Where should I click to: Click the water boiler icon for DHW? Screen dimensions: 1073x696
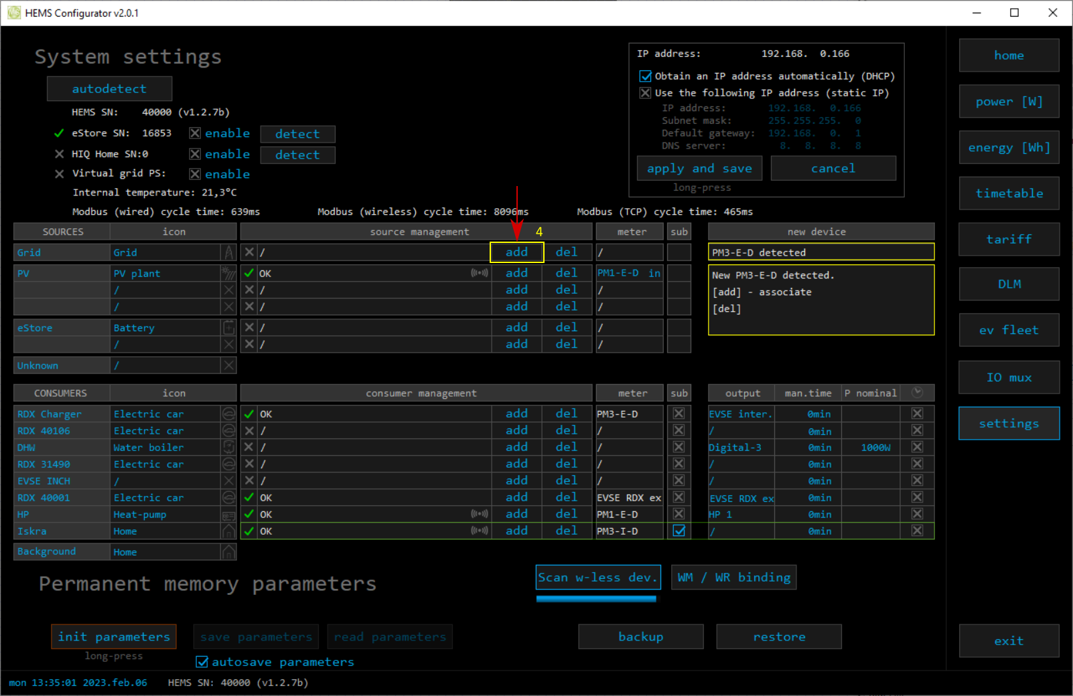[229, 447]
